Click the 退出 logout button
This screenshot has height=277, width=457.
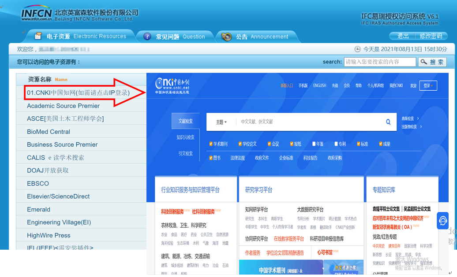point(403,36)
